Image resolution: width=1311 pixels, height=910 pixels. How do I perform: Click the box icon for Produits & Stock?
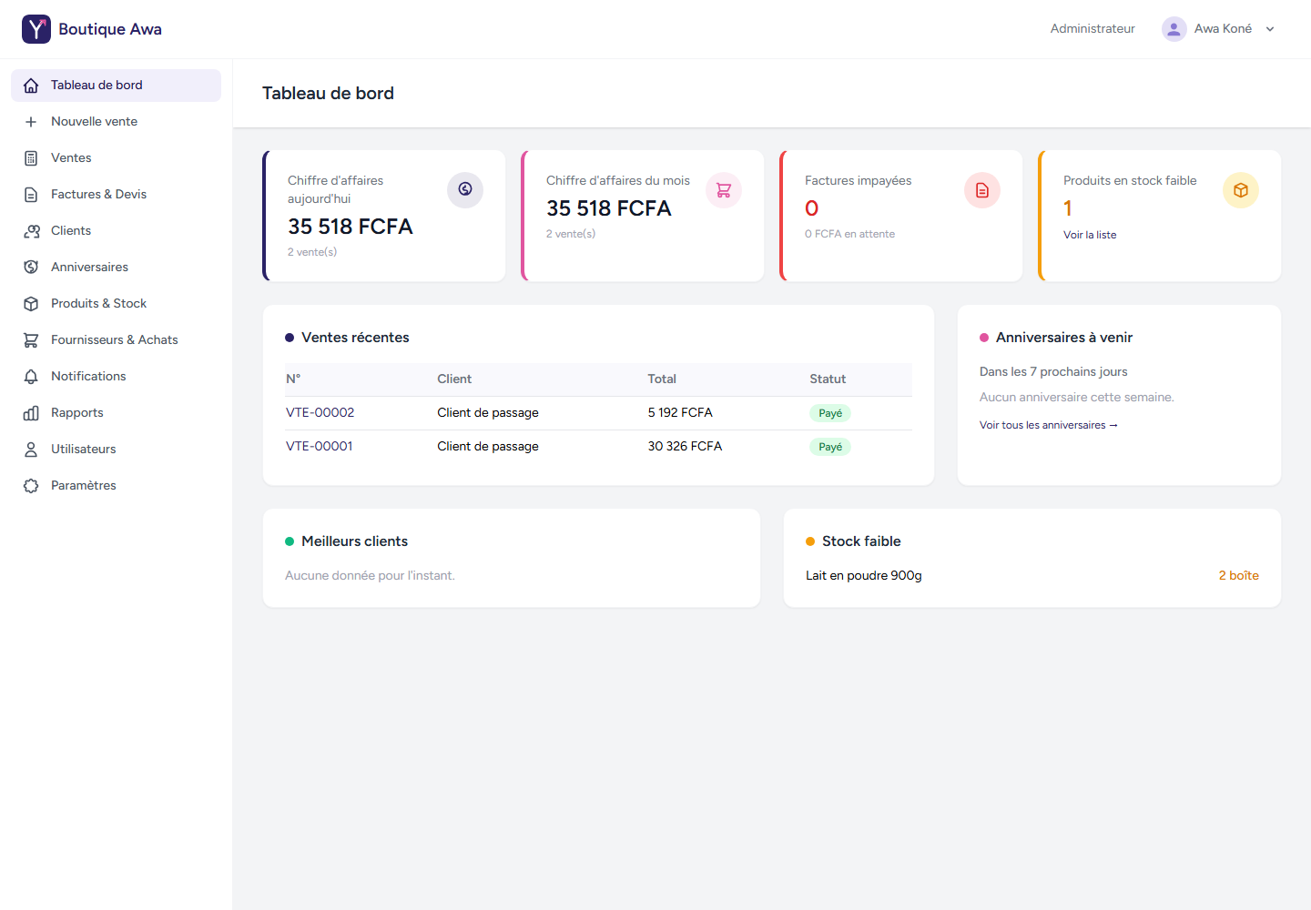tap(31, 304)
